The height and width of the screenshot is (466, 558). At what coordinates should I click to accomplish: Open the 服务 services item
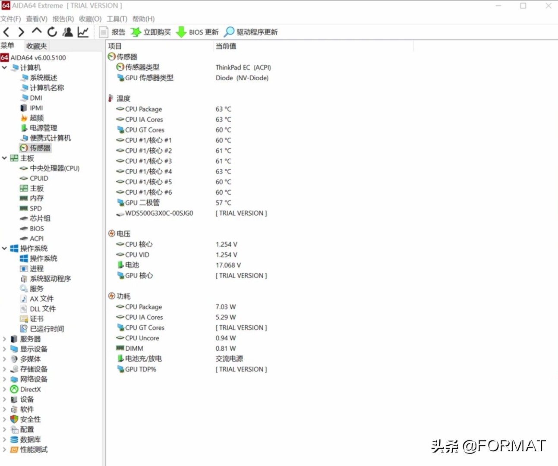click(x=32, y=289)
